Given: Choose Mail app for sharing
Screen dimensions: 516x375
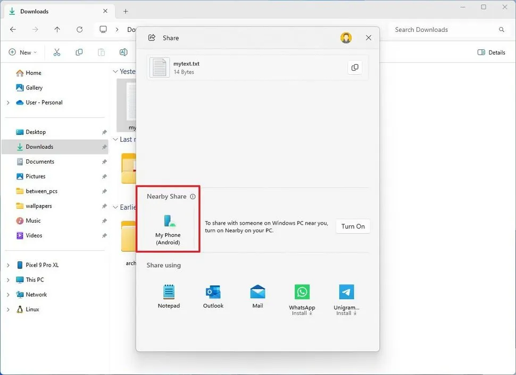Looking at the screenshot, I should pos(257,296).
